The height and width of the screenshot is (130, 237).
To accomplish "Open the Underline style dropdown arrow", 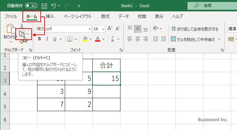I will pos(61,39).
